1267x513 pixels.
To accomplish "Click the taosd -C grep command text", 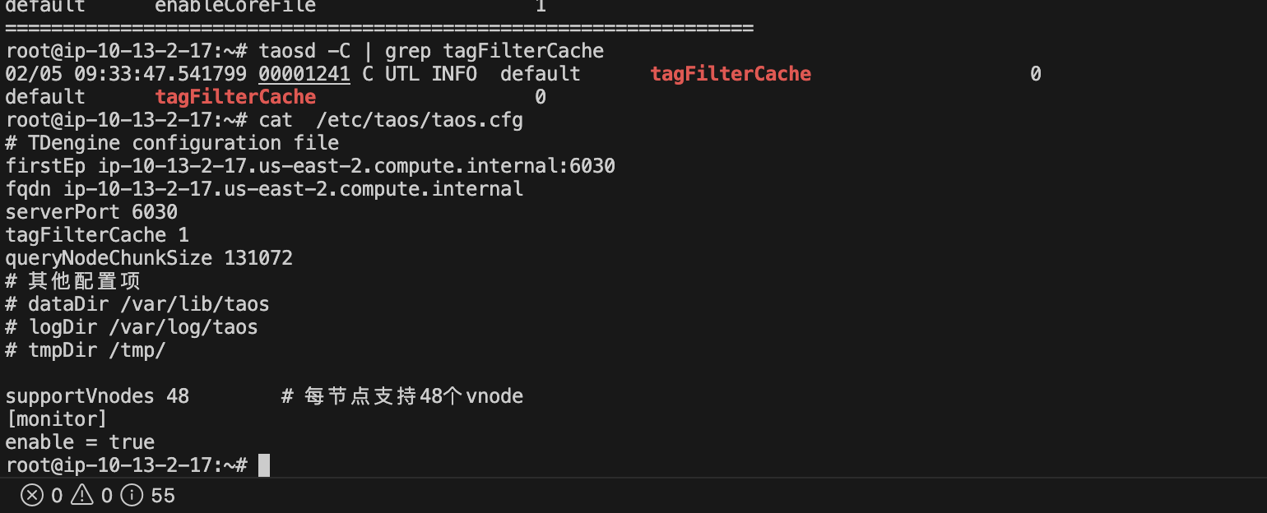I will click(431, 51).
